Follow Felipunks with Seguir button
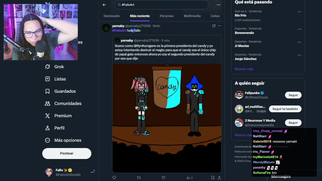This screenshot has height=181, width=322. (x=293, y=95)
